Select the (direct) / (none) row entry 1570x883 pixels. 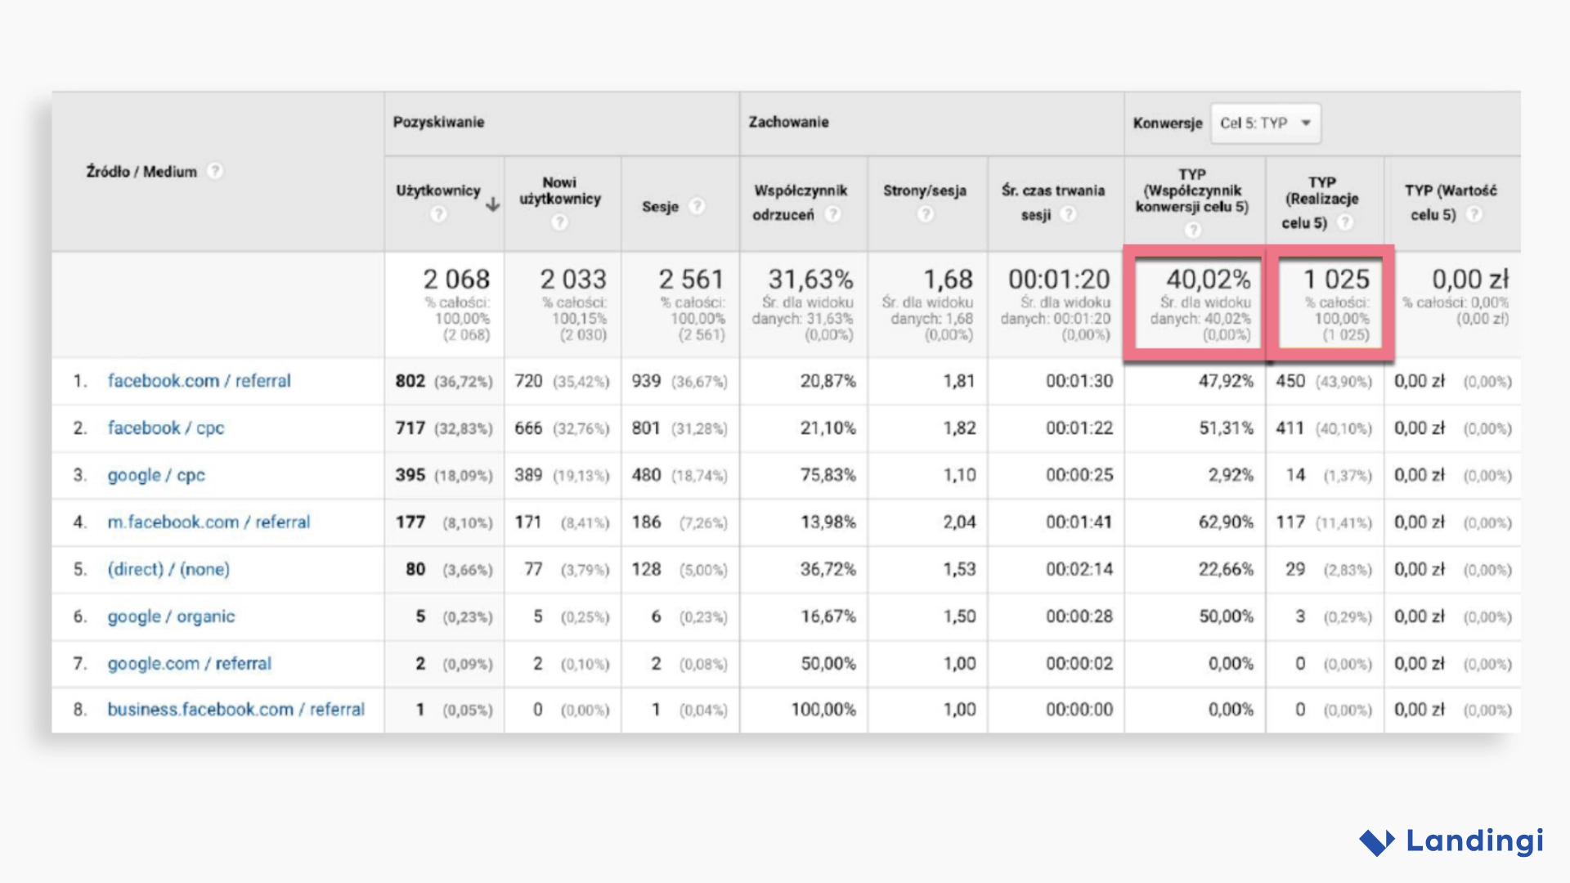coord(169,569)
